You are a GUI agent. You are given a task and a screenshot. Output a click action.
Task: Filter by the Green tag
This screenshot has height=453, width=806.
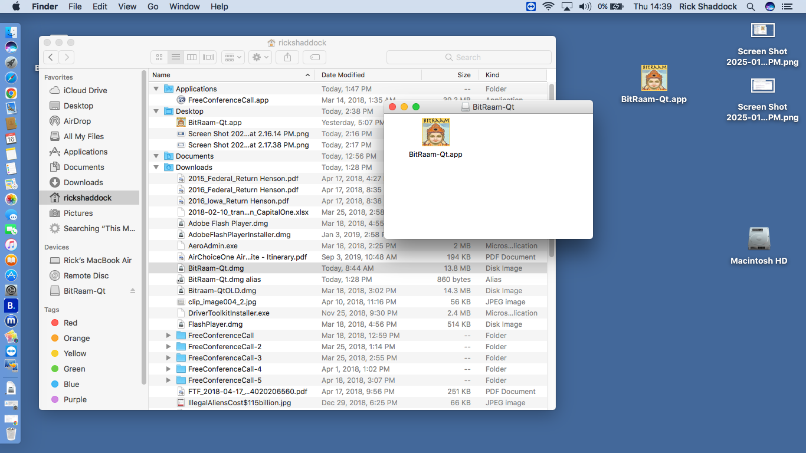(x=74, y=369)
